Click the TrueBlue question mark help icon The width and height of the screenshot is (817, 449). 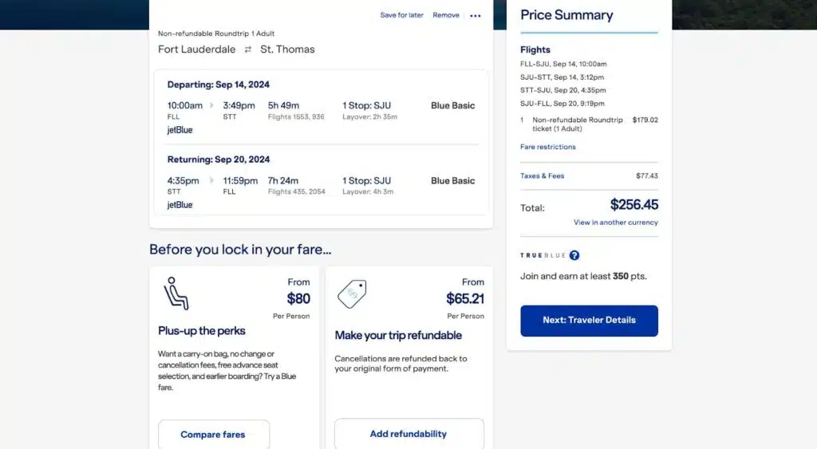[x=574, y=255]
